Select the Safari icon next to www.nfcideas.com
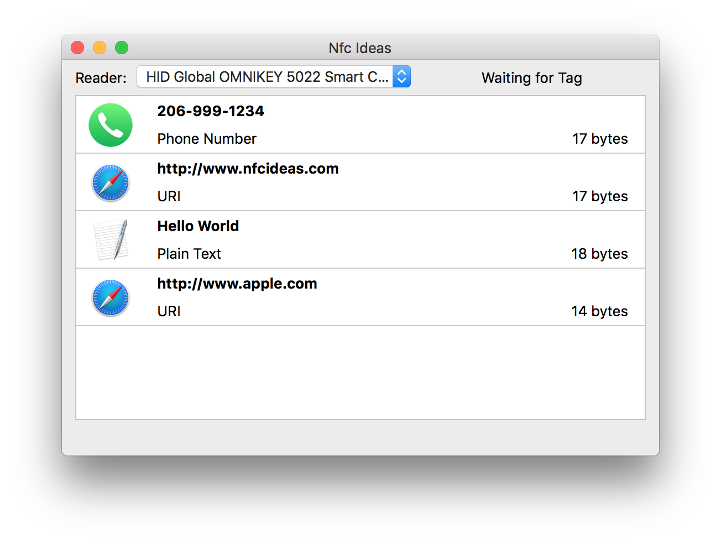 tap(111, 182)
